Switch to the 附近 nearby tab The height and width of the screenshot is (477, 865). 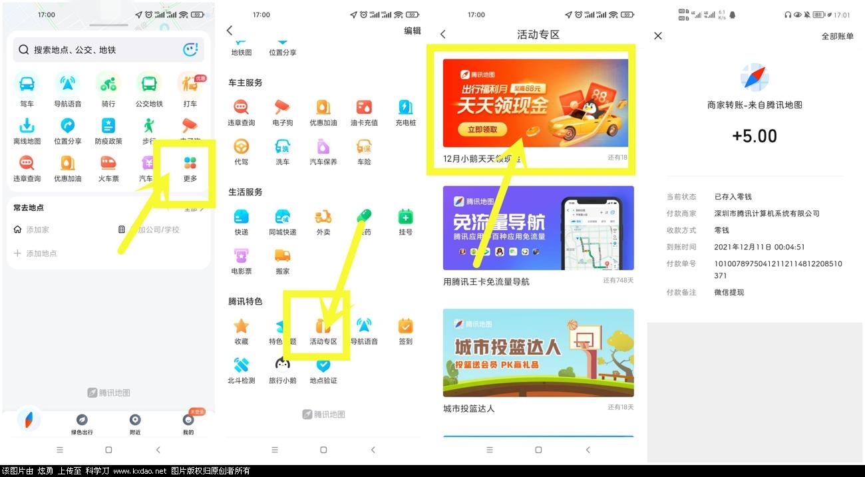(x=135, y=423)
